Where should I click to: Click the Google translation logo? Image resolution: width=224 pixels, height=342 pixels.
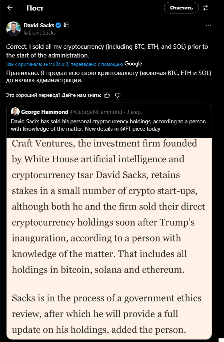point(133,64)
